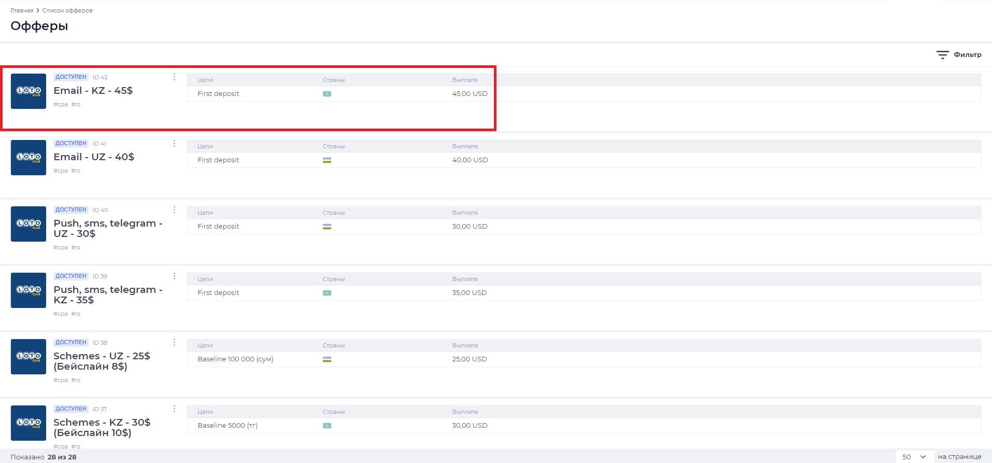Viewport: 992px width, 463px height.
Task: Click the Kazakhstan flag in Baseline 5000 row
Action: (327, 426)
